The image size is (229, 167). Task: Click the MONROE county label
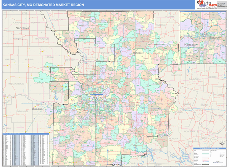pos(212,77)
